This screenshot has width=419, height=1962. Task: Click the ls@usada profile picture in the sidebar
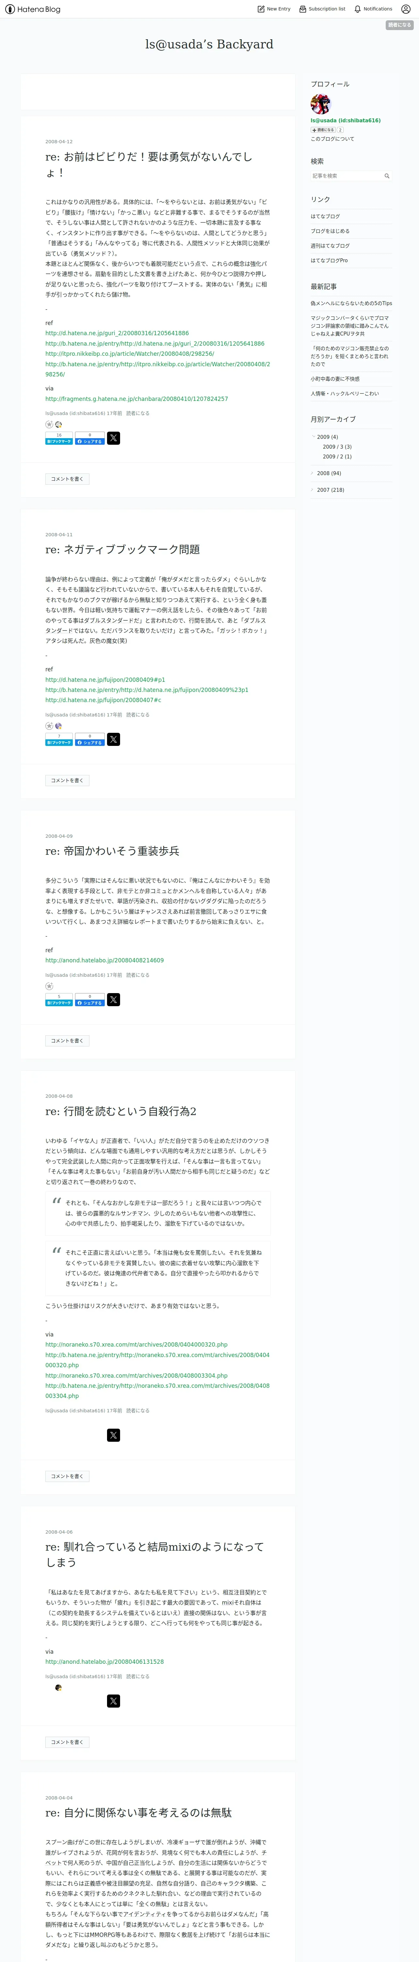click(x=320, y=104)
